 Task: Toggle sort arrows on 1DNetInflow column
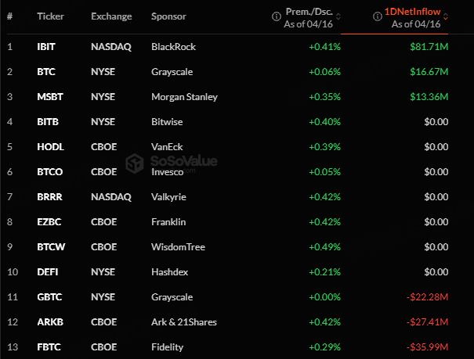pyautogui.click(x=445, y=16)
